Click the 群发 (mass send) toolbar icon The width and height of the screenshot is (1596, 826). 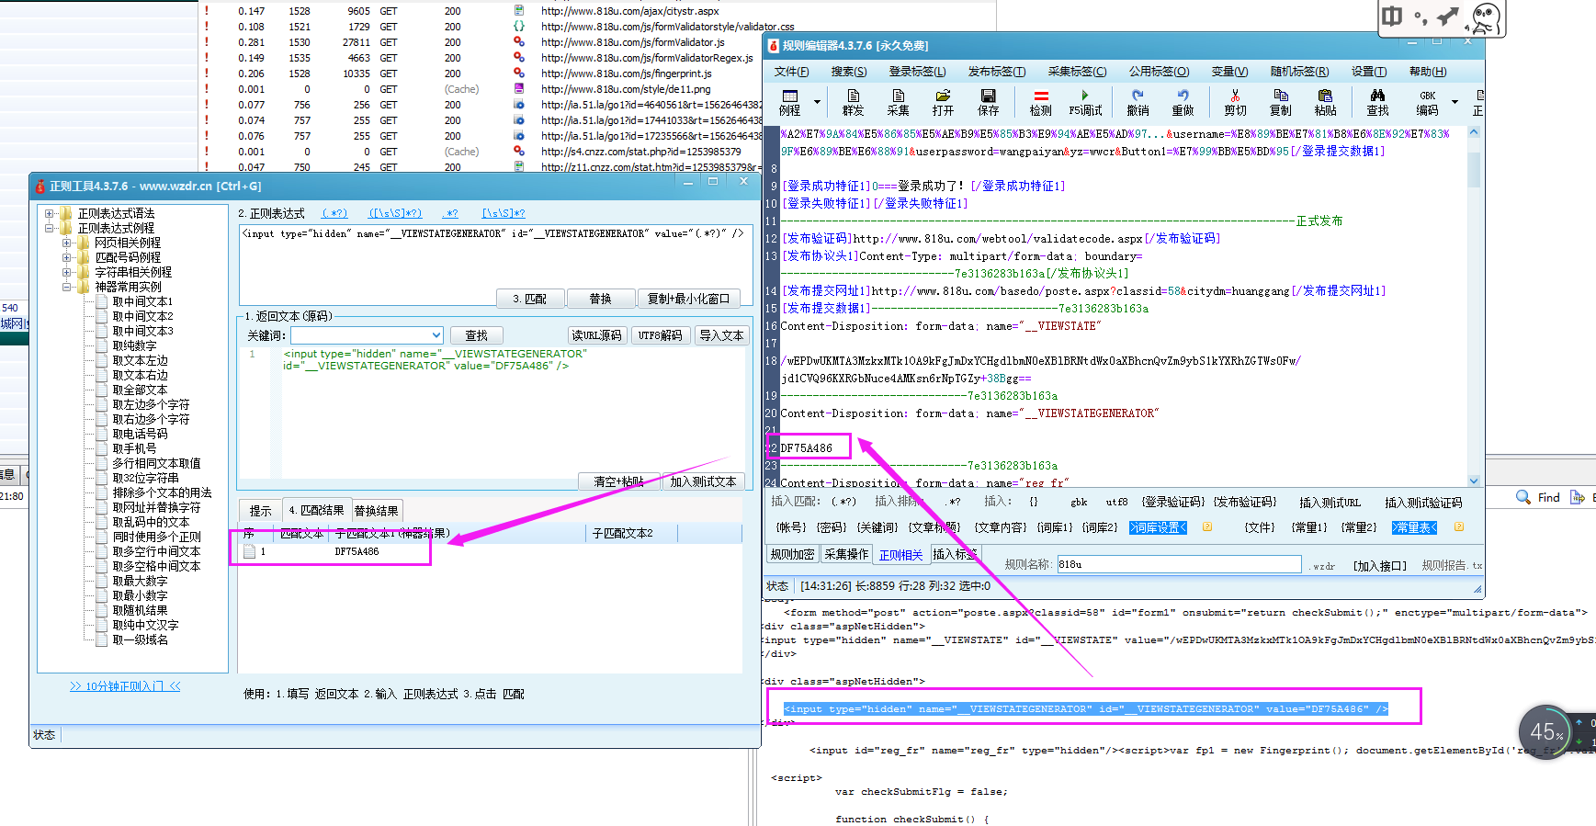pos(853,102)
